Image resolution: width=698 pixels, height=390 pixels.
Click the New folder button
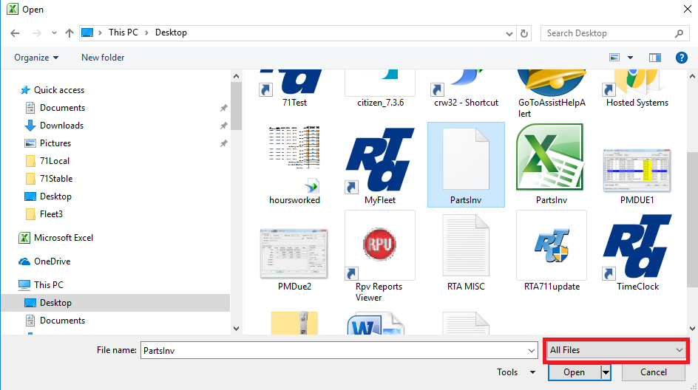coord(103,58)
